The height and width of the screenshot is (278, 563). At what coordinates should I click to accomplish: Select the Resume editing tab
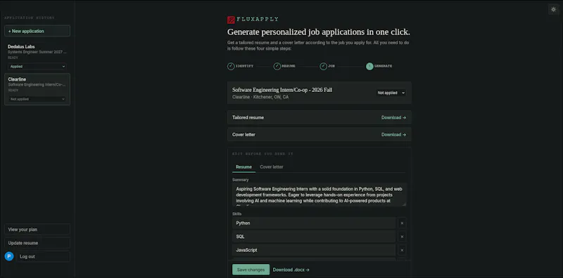click(x=243, y=167)
